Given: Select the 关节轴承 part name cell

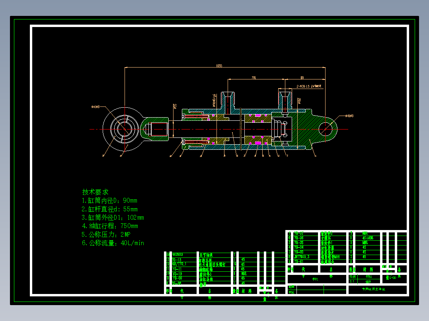Looking at the screenshot, I should [x=206, y=255].
